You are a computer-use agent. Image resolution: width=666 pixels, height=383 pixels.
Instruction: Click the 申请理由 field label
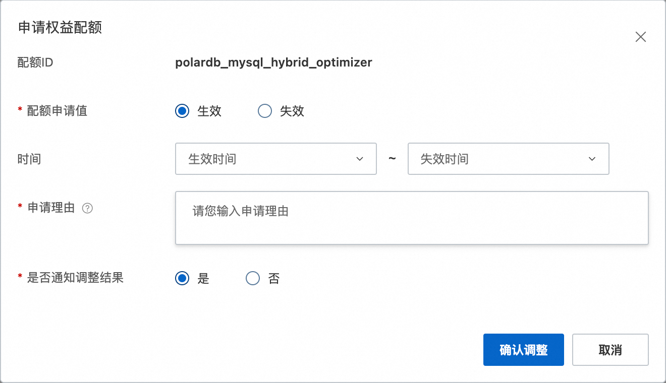pos(51,208)
